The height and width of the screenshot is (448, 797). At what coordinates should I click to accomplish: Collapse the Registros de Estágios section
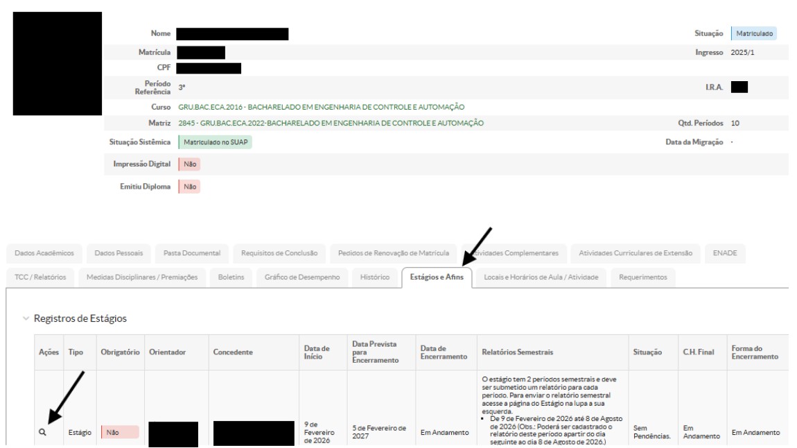(26, 318)
